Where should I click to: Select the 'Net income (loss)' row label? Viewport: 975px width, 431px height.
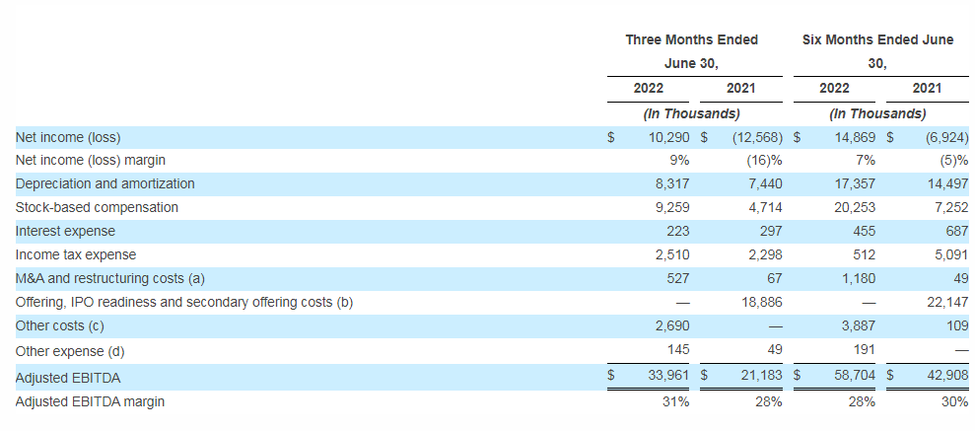pyautogui.click(x=68, y=137)
